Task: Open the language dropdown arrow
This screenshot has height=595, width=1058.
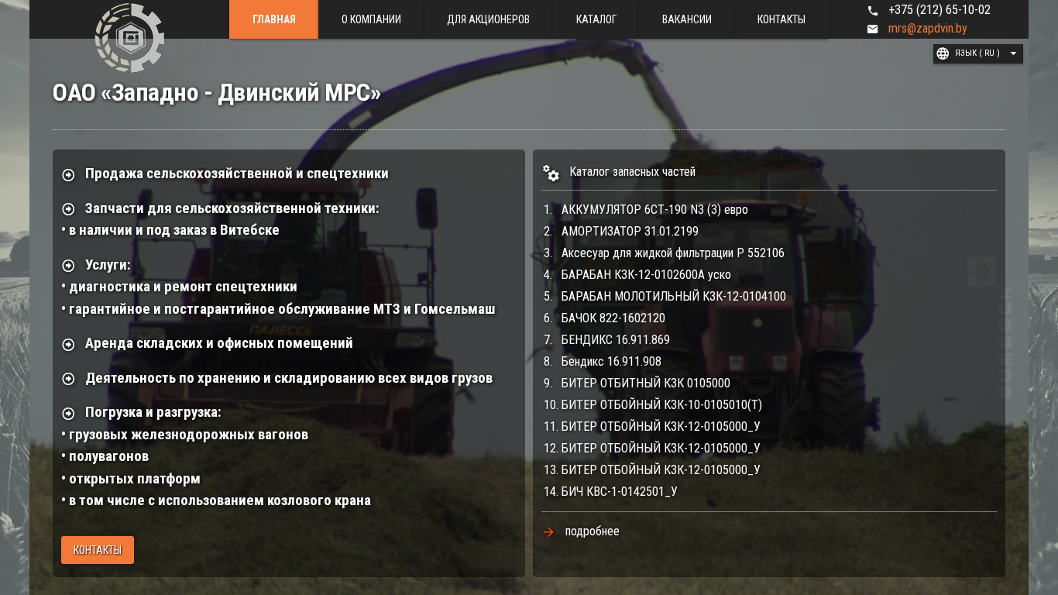Action: [x=1012, y=53]
